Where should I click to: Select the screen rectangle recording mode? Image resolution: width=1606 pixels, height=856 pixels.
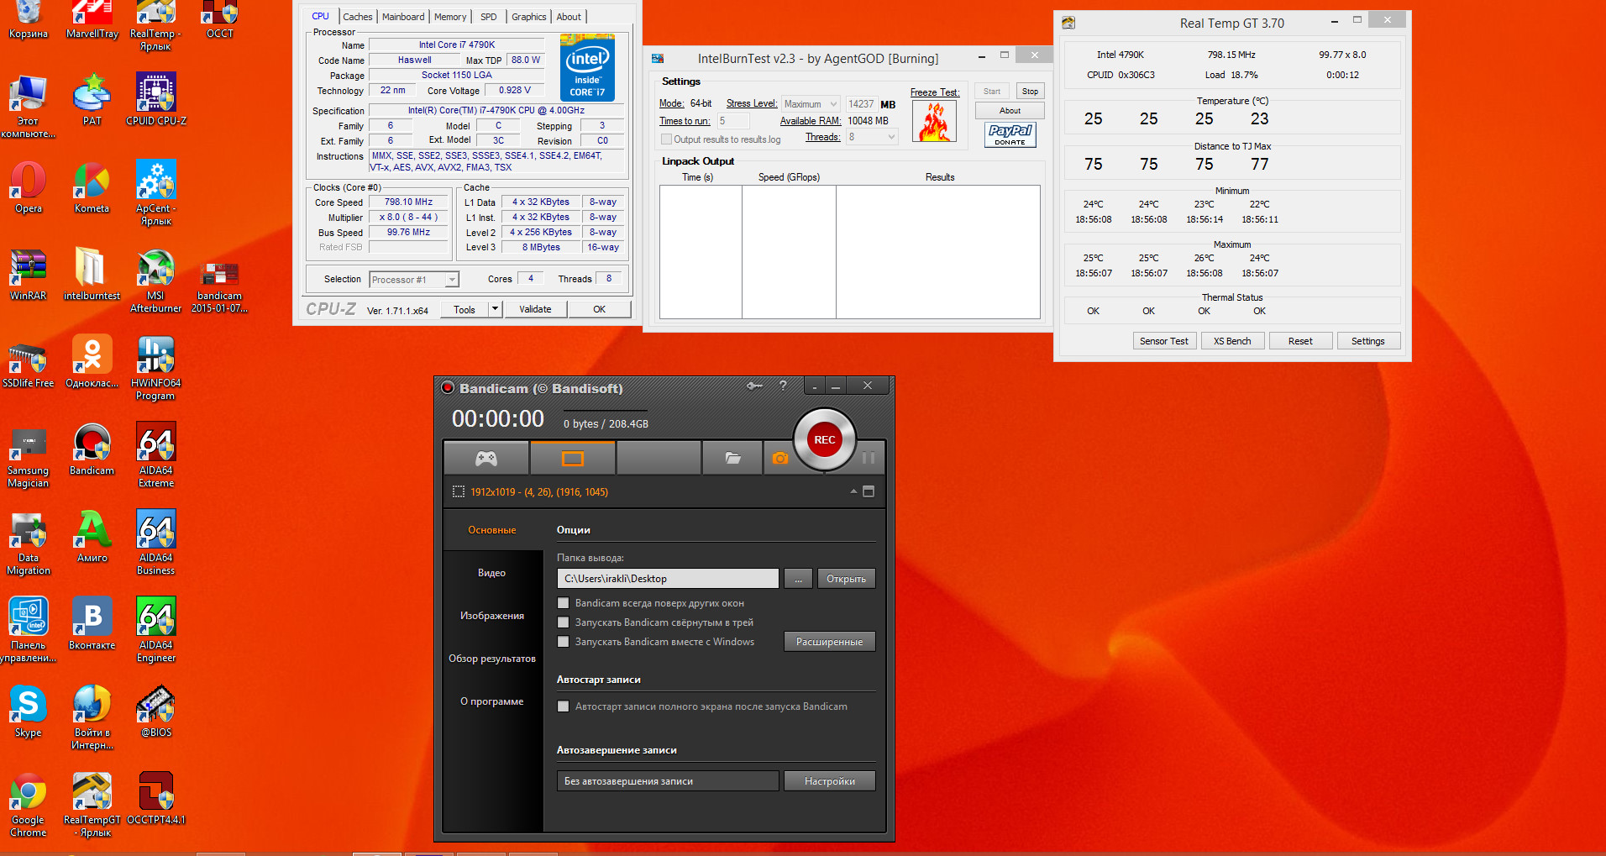tap(573, 459)
